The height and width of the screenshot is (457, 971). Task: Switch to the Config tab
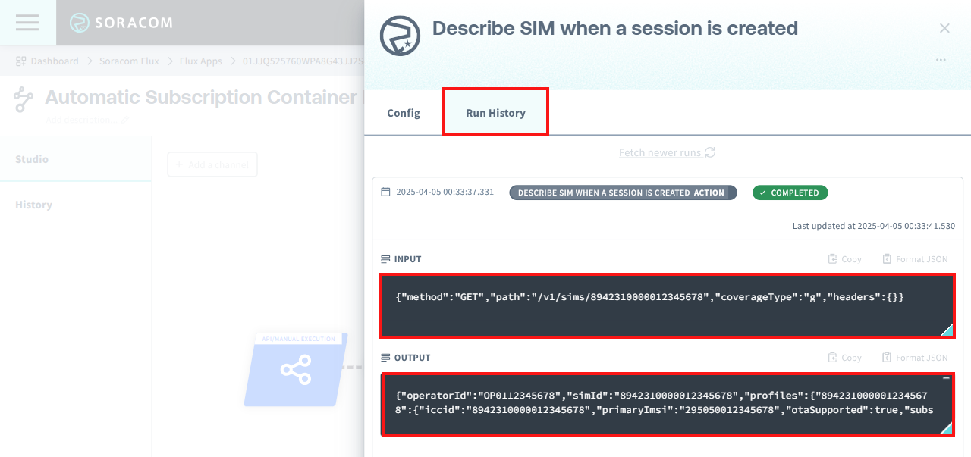404,113
